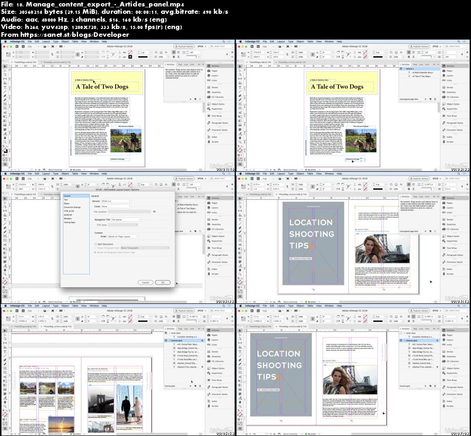Collapse Central park triangle in the Brooklyn Bridge frame

point(169,340)
